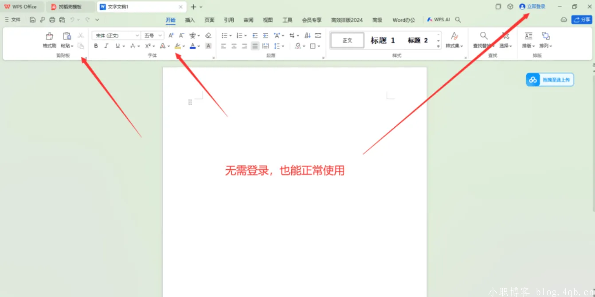Switch to the 插入 (Insert) ribbon tab
Image resolution: width=595 pixels, height=297 pixels.
[x=190, y=20]
